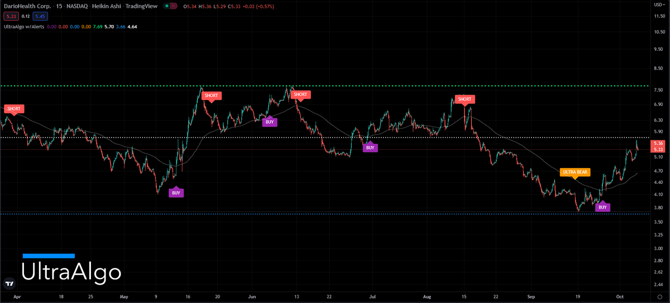Click the blue buy price 5.45 button

[40, 17]
